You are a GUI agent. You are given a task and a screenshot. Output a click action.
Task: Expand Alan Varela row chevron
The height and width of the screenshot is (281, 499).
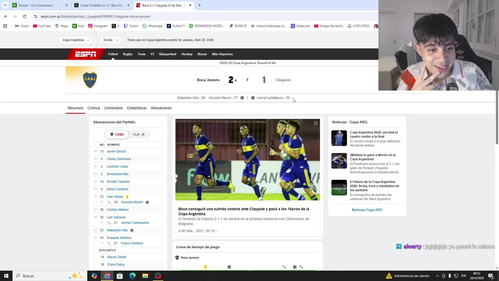[96, 197]
